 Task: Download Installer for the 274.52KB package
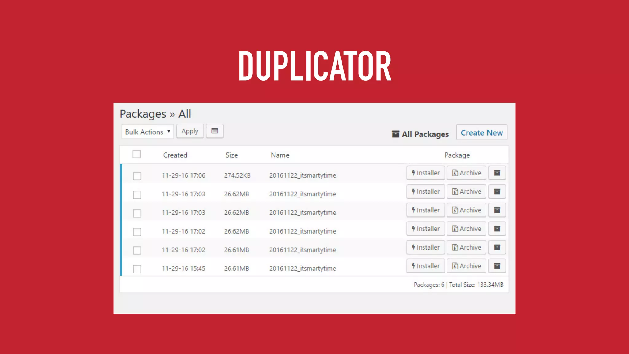coord(426,173)
